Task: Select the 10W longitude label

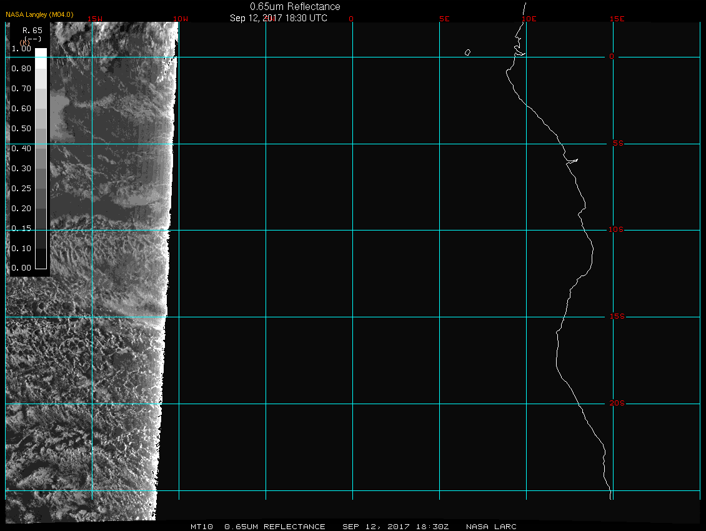Action: pyautogui.click(x=181, y=19)
